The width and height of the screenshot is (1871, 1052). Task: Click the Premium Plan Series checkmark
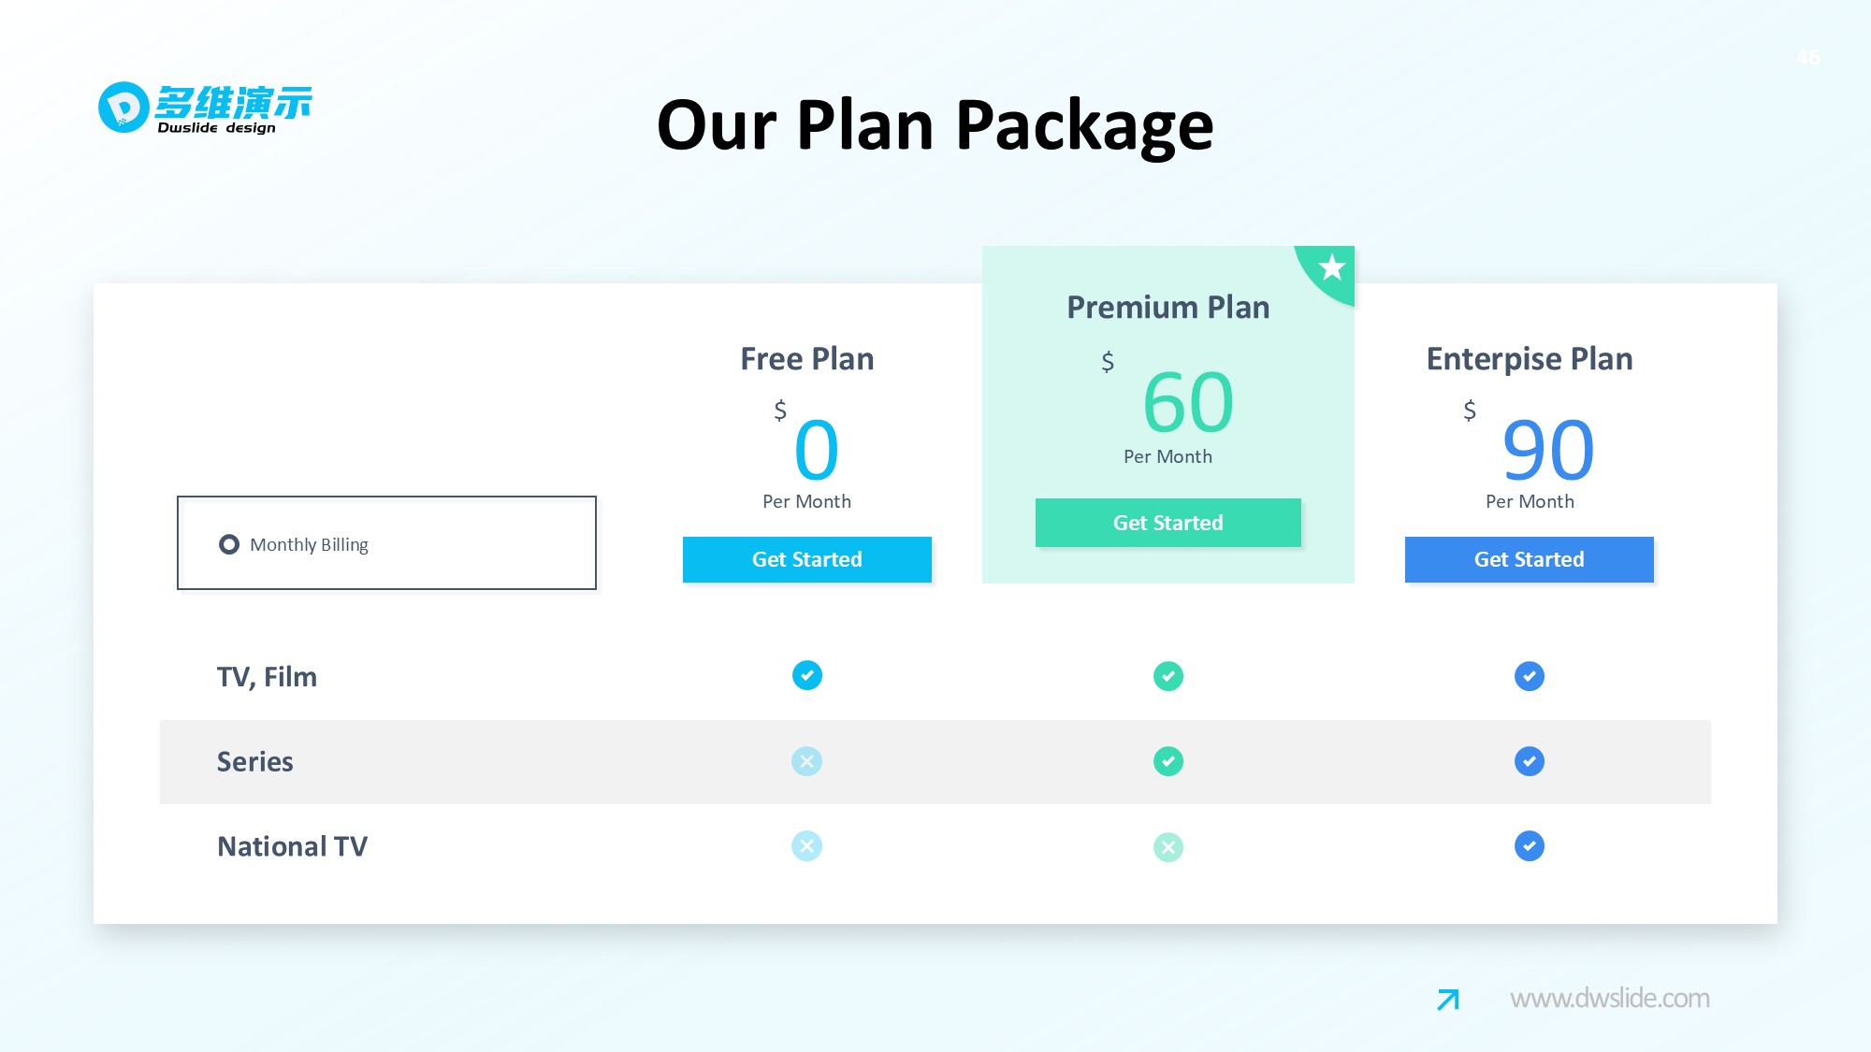[x=1168, y=761]
